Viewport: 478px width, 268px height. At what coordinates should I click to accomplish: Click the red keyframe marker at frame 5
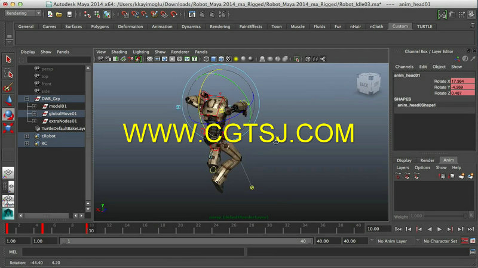click(x=42, y=228)
